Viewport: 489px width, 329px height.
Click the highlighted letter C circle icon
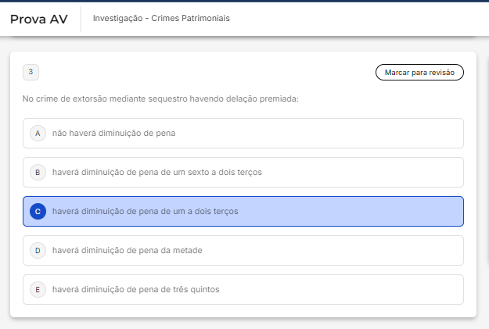37,211
